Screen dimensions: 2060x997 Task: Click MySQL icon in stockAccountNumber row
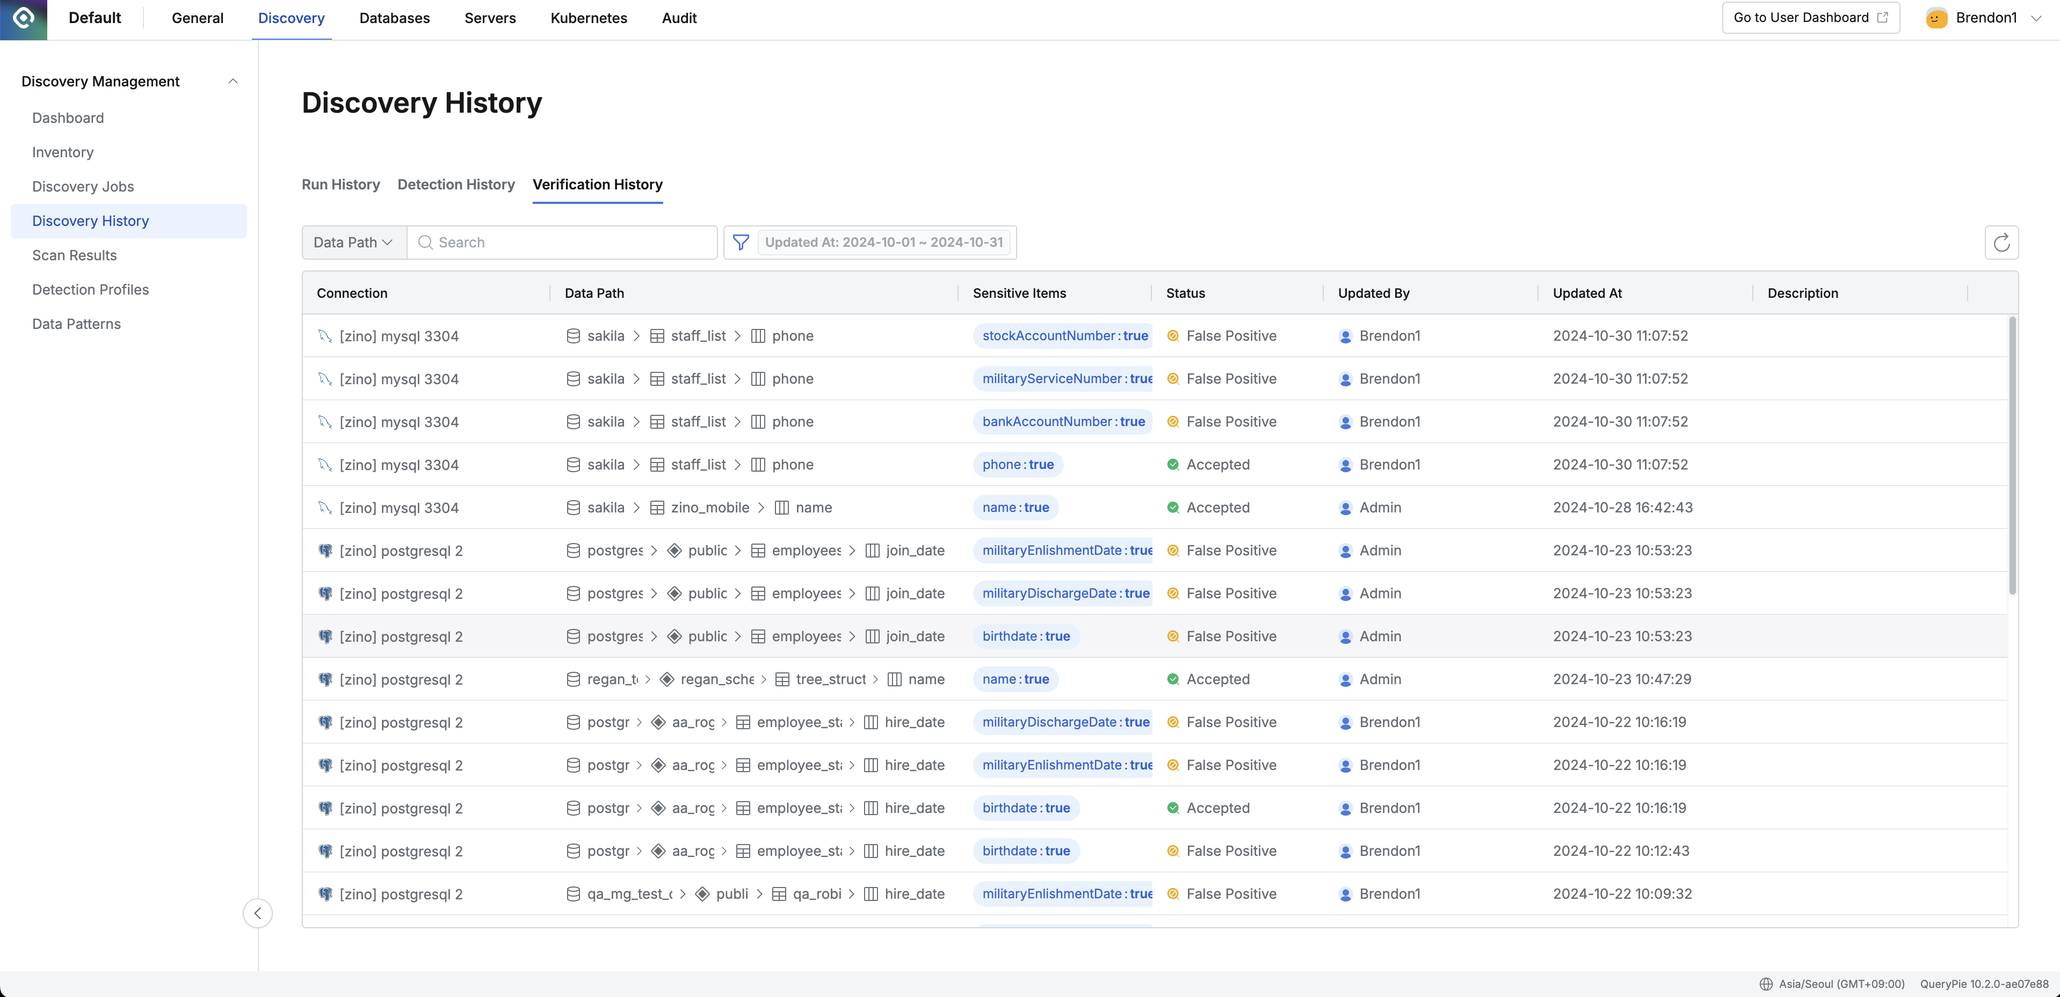coord(325,336)
